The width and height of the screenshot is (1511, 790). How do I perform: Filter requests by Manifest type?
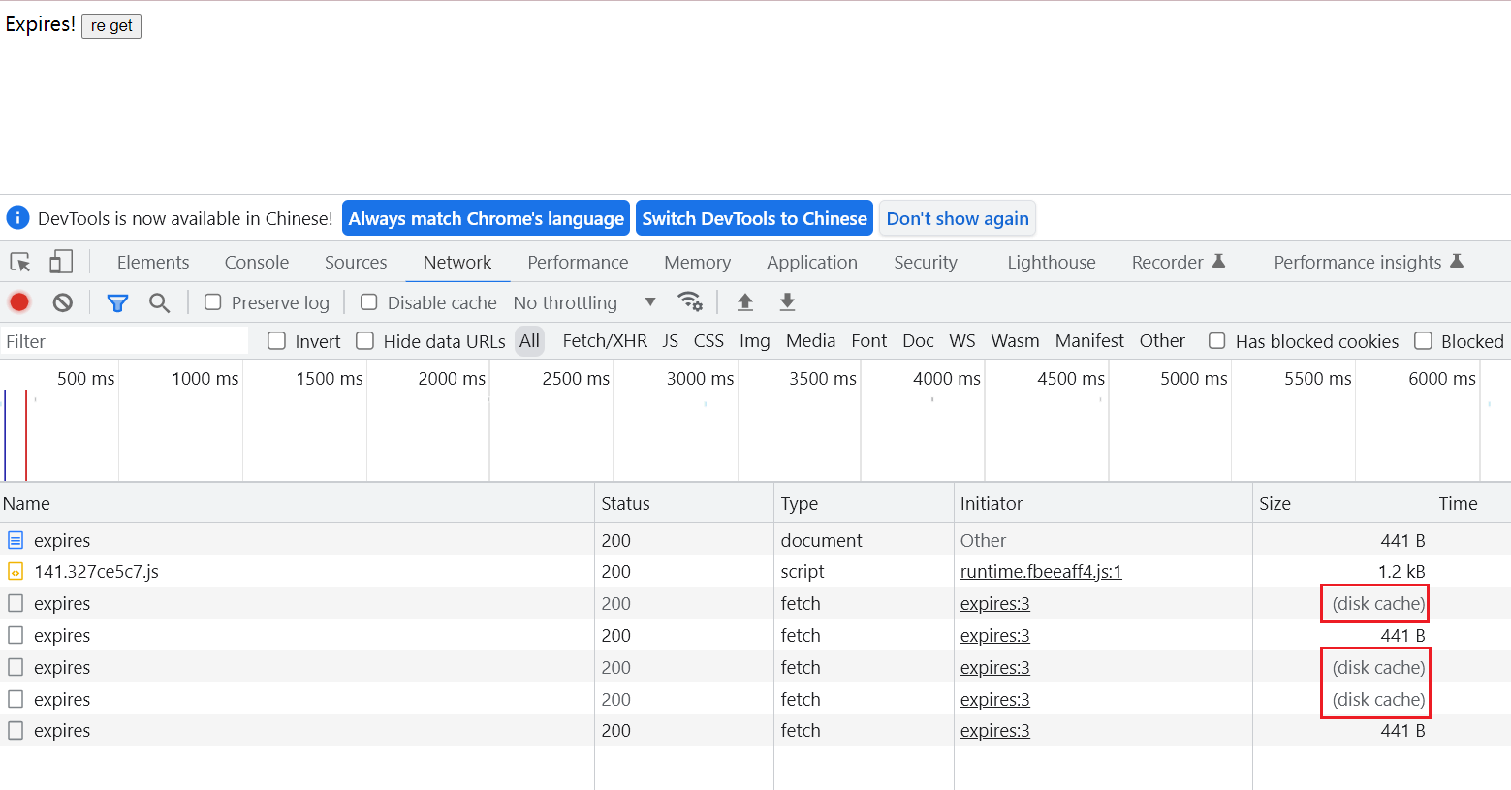click(1089, 341)
